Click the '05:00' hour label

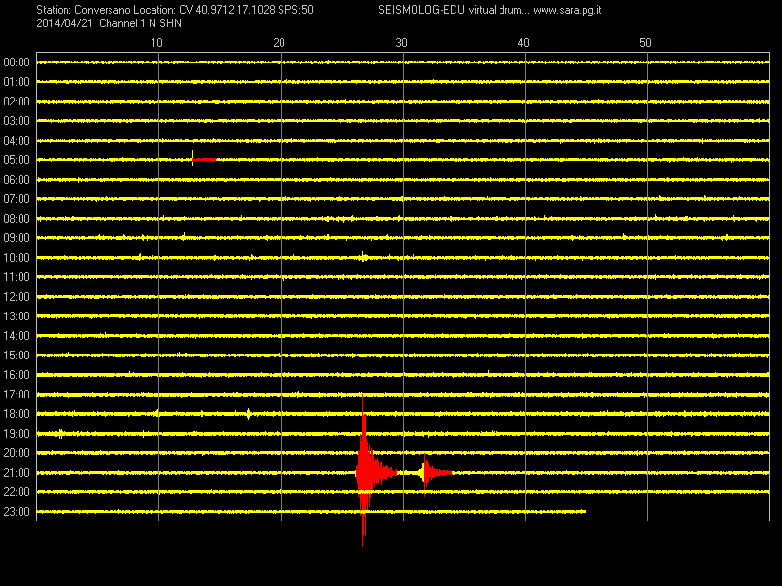(x=17, y=160)
